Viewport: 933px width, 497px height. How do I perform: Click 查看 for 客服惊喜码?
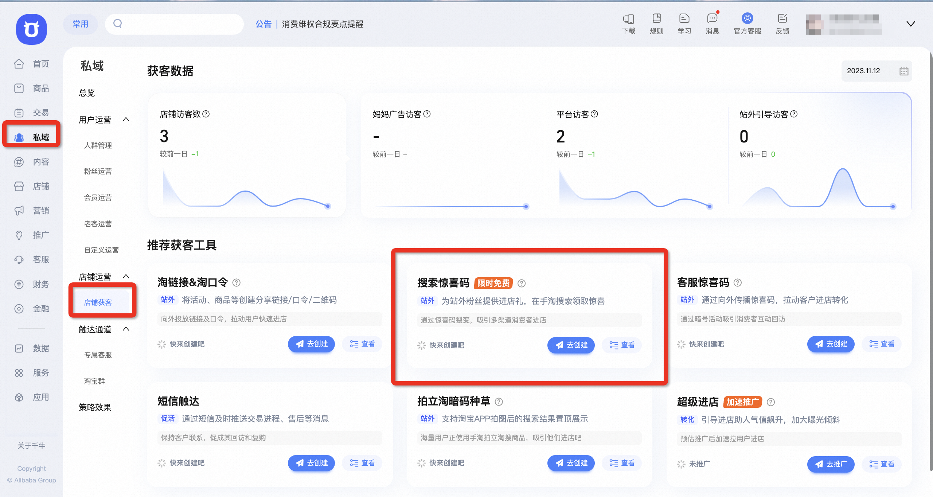[x=882, y=344]
